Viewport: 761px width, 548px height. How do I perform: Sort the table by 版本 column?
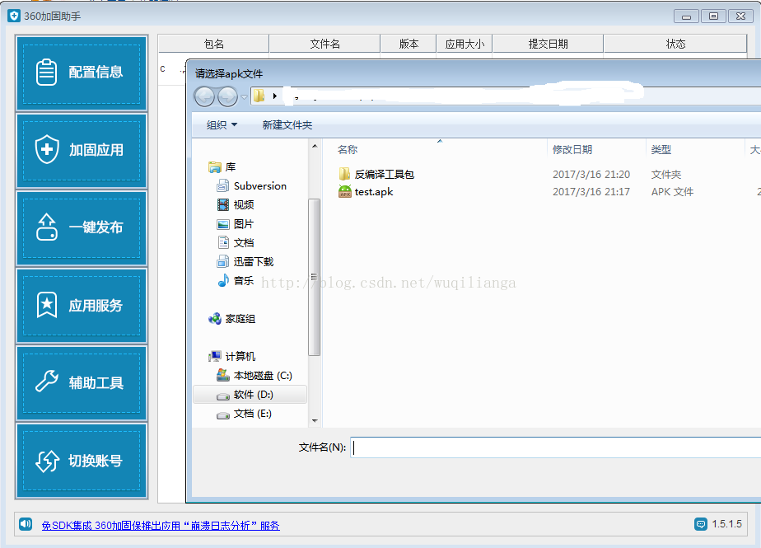409,44
